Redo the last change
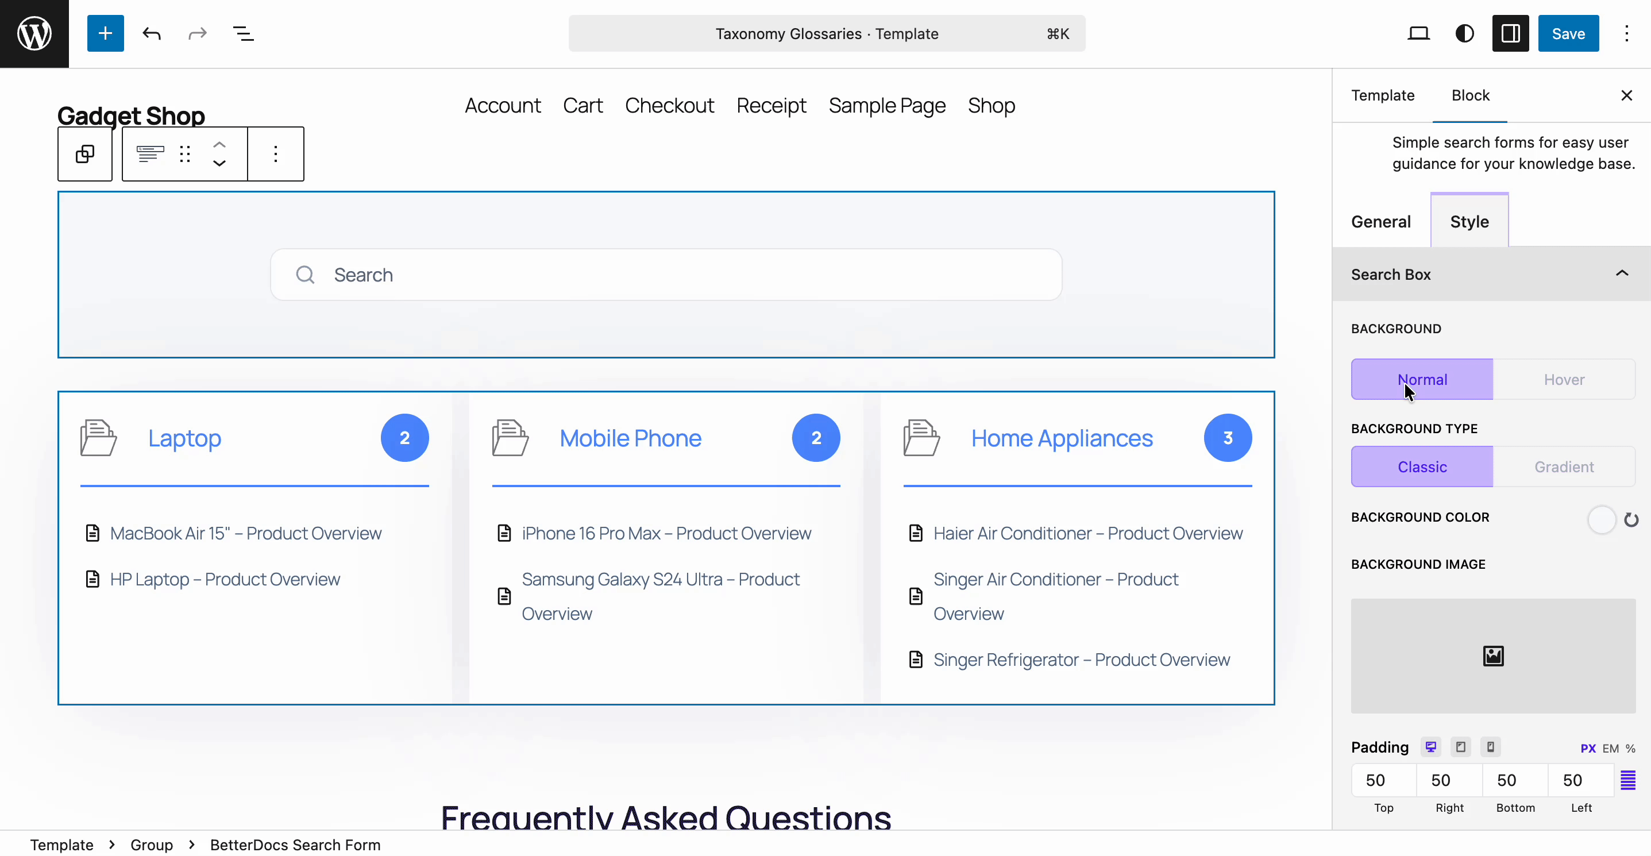Viewport: 1651px width, 856px height. click(196, 33)
